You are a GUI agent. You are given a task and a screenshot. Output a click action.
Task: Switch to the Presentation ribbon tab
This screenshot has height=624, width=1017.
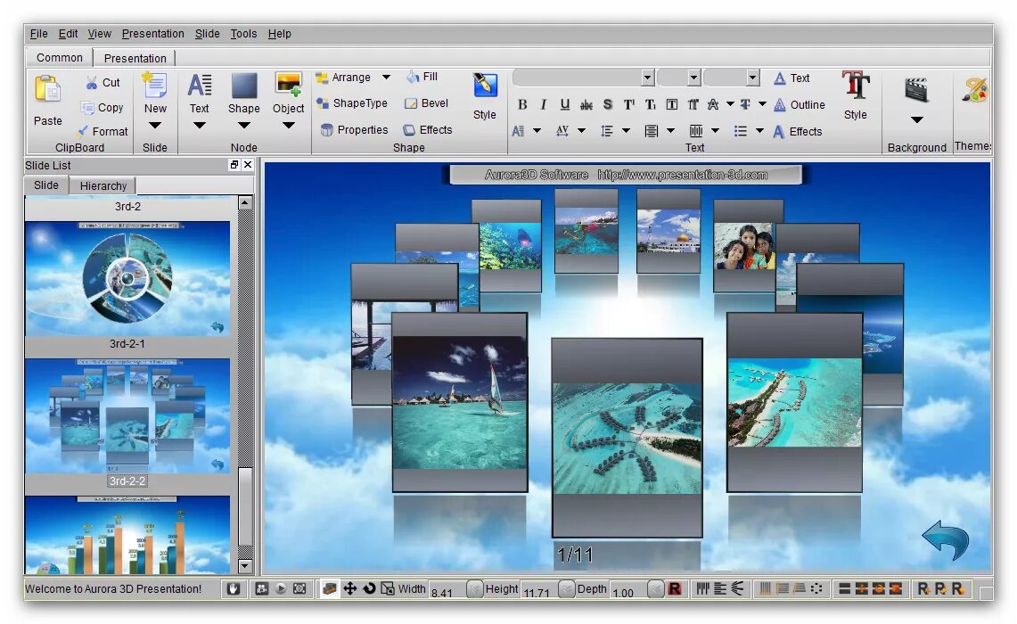135,58
